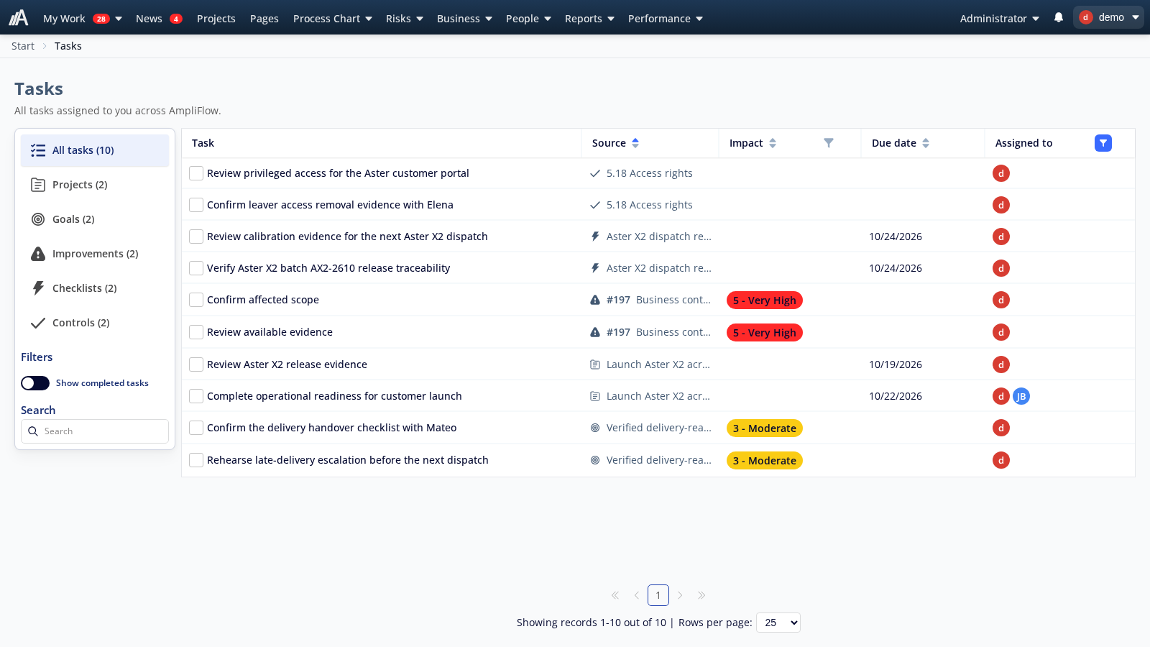Tick Confirm affected scope checkbox

tap(196, 300)
